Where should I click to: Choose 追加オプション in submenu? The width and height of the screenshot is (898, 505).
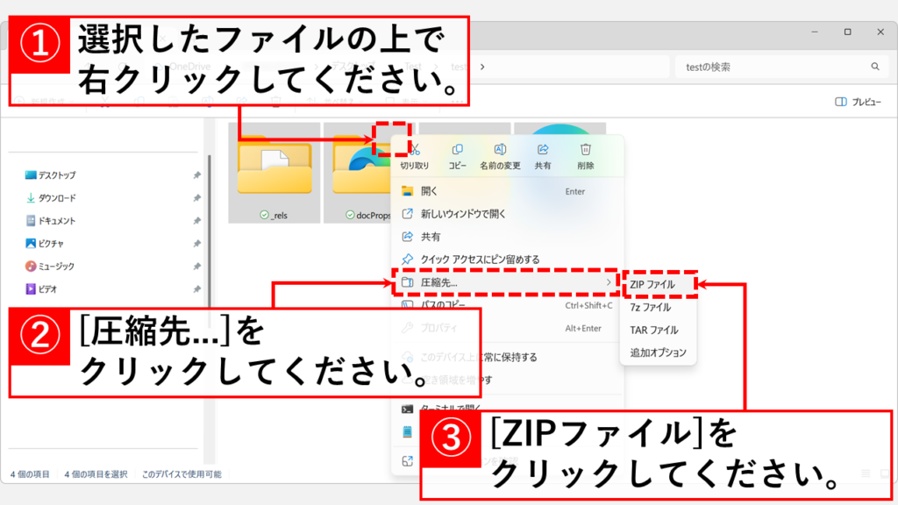click(659, 352)
